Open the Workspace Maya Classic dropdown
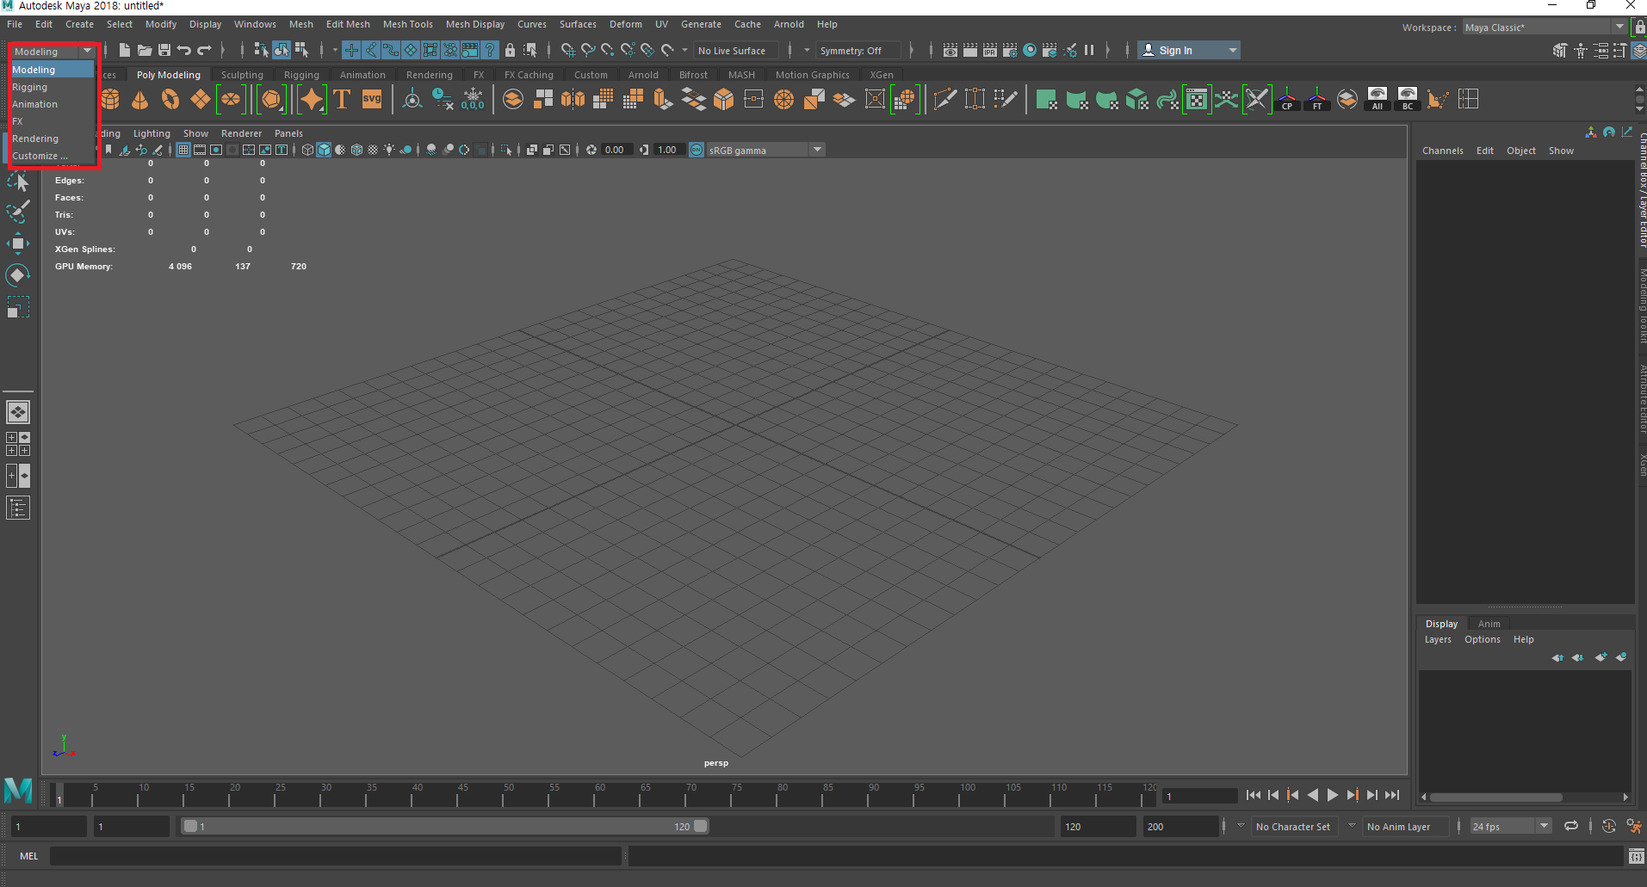The height and width of the screenshot is (887, 1647). [1545, 27]
